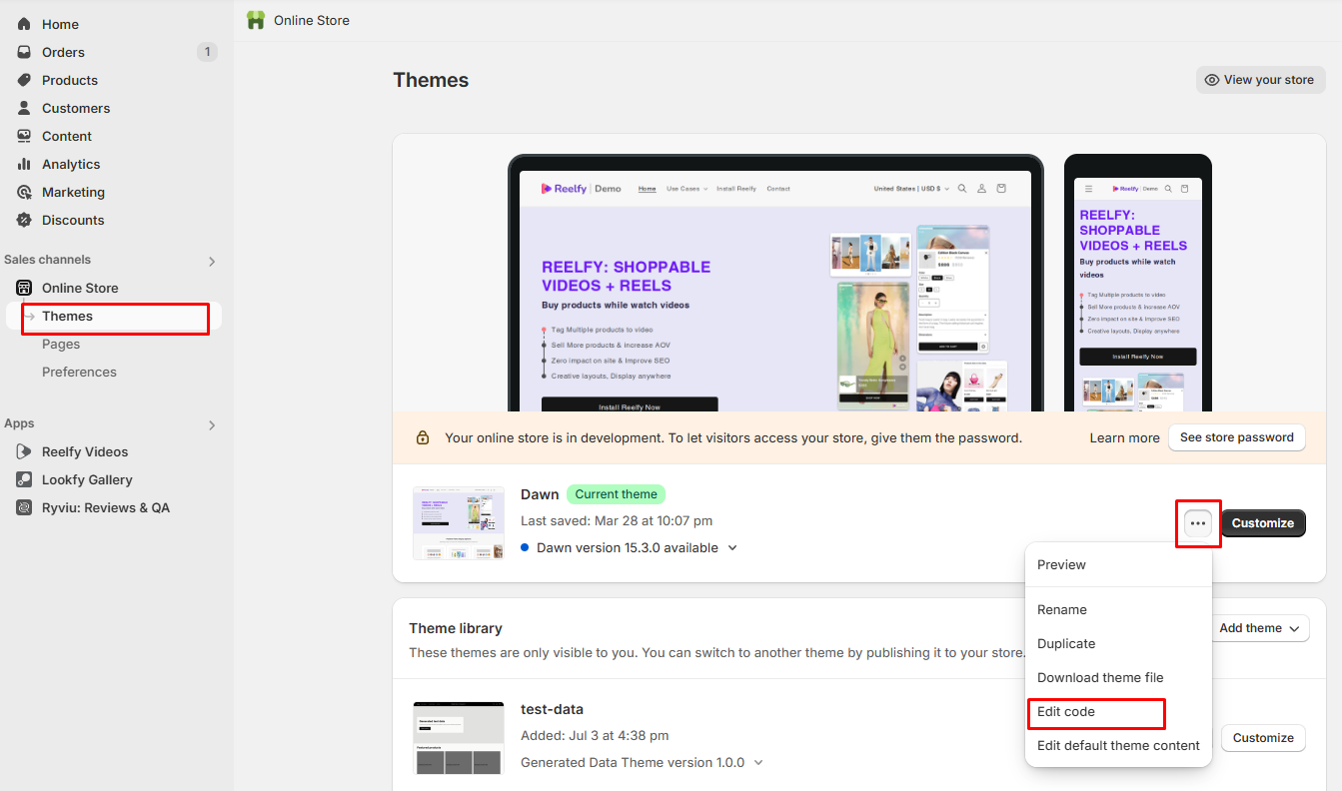This screenshot has height=791, width=1342.
Task: Click the Learn more link
Action: click(x=1124, y=437)
